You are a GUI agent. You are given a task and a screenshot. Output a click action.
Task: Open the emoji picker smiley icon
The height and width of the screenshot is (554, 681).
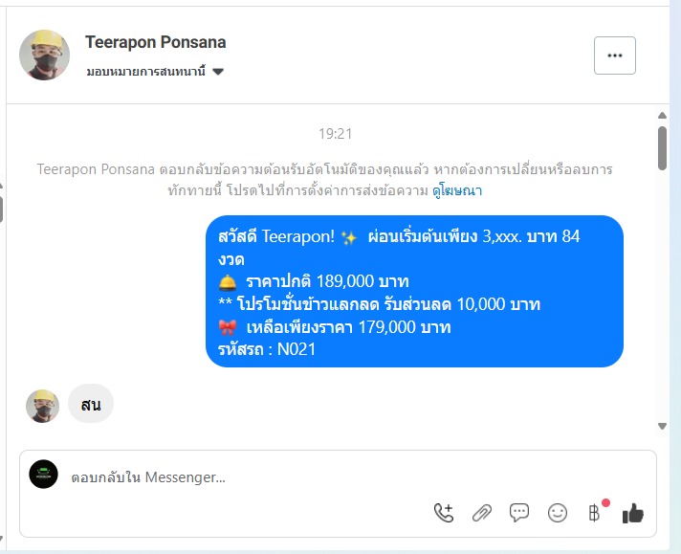pyautogui.click(x=558, y=513)
